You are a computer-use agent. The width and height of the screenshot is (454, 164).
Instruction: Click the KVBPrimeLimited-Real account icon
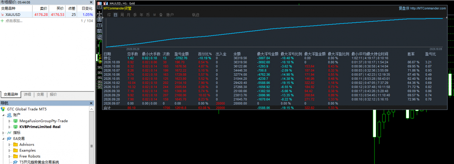click(16, 127)
